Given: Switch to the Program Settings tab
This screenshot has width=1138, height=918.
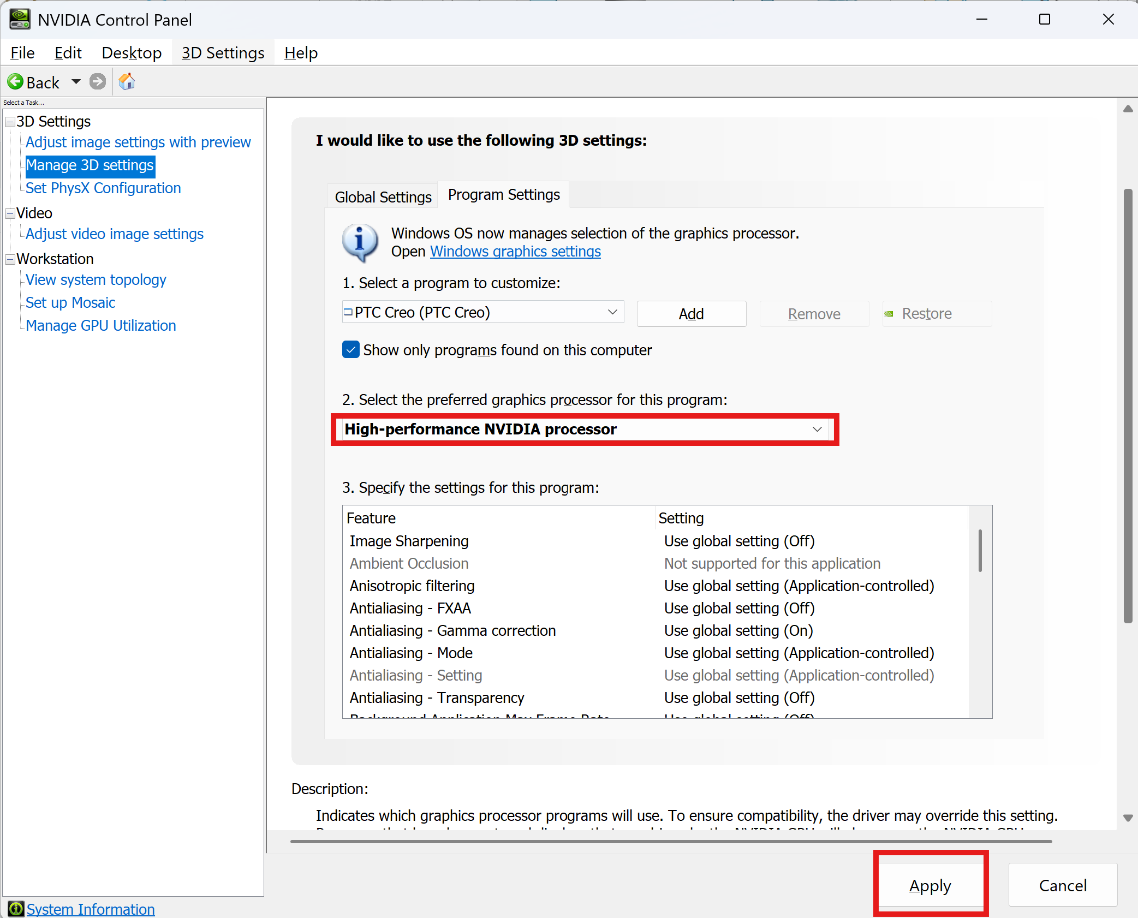Looking at the screenshot, I should pos(504,195).
